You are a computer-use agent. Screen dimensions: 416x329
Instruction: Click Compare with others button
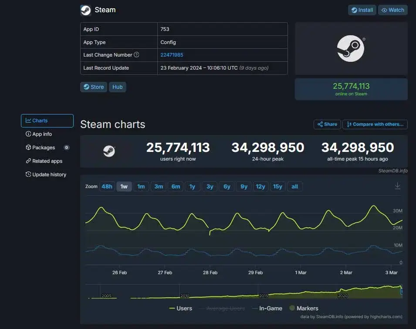tap(375, 124)
